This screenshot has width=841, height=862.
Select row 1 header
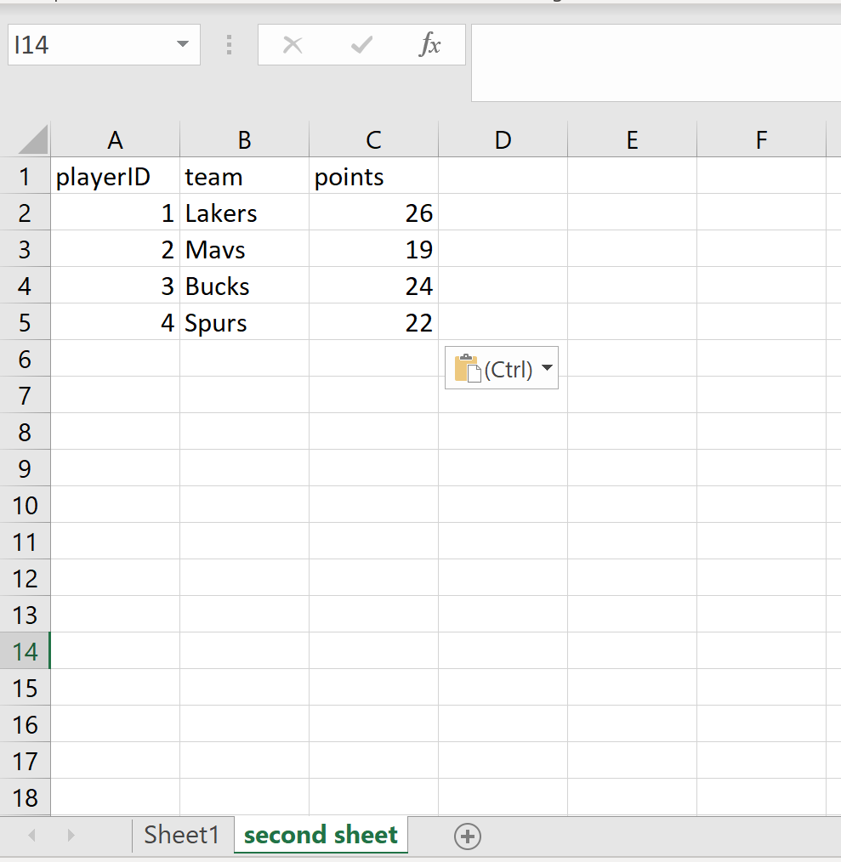pos(25,176)
